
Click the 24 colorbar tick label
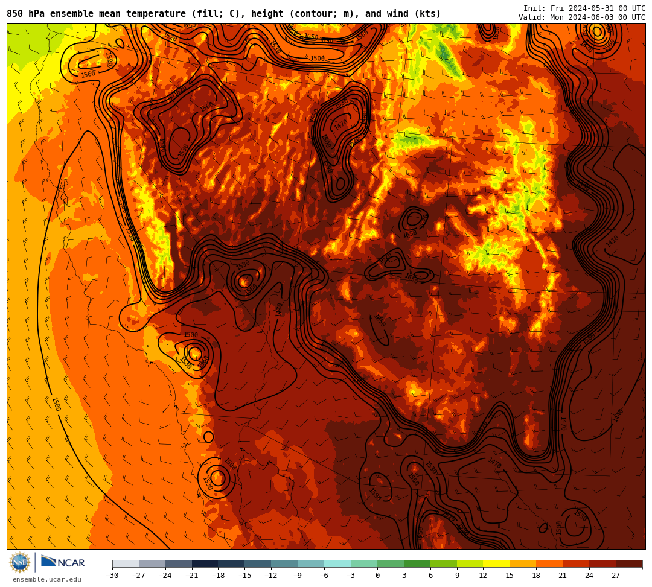coord(590,576)
